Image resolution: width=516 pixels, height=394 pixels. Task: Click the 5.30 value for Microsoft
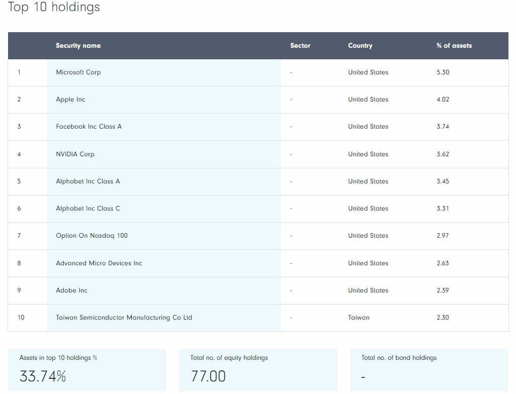coord(443,72)
